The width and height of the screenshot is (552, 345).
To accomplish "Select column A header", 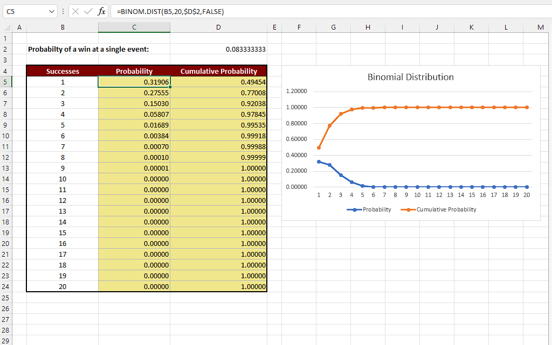I will pos(19,27).
